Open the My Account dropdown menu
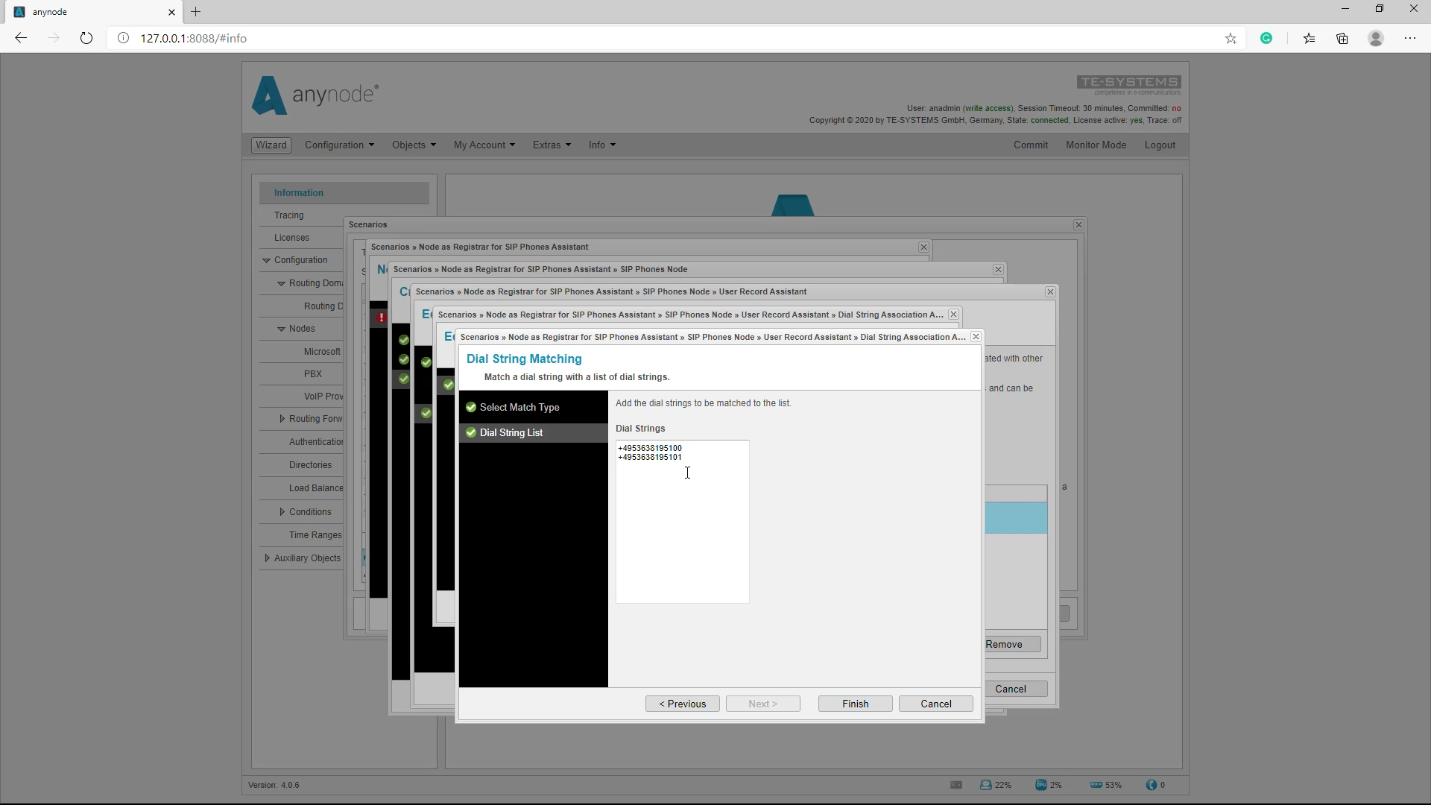Viewport: 1431px width, 805px height. [484, 145]
